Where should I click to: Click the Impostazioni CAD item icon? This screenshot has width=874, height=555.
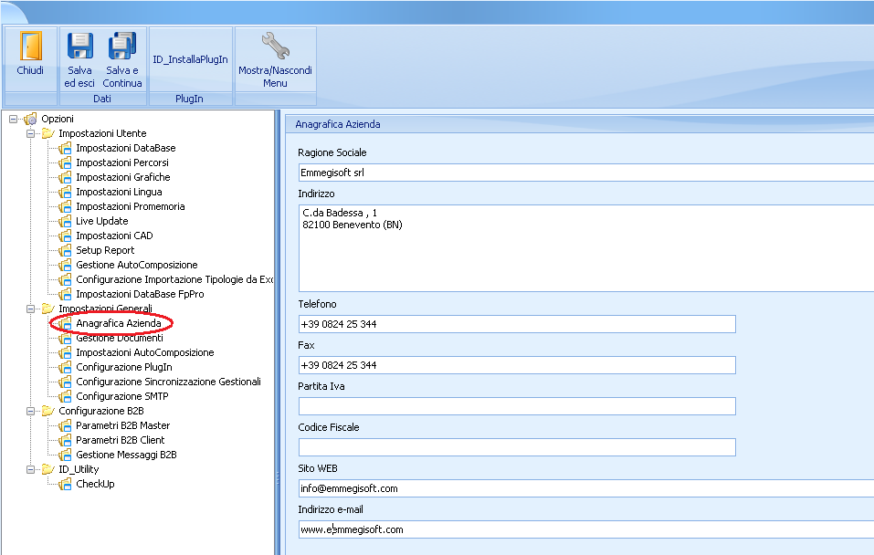point(65,236)
